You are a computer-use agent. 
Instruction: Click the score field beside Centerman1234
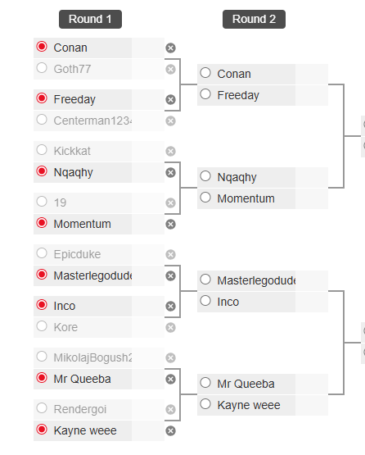pyautogui.click(x=148, y=121)
